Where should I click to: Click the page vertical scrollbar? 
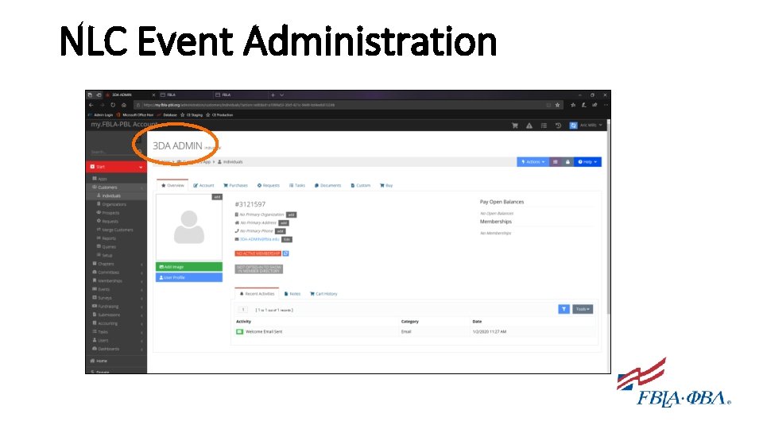609,219
